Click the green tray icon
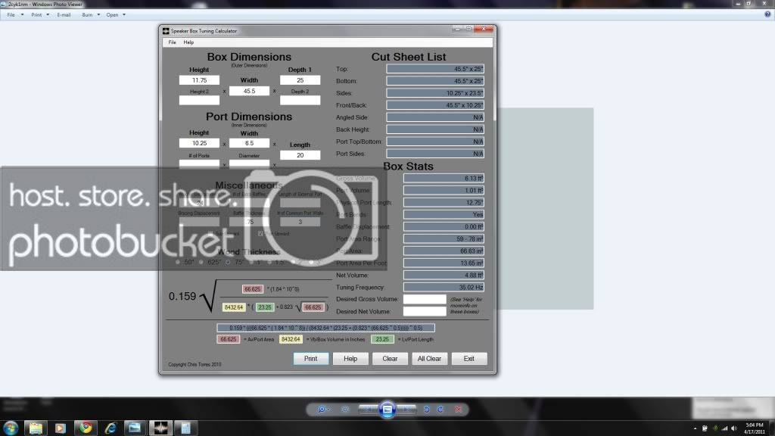The width and height of the screenshot is (775, 436). pyautogui.click(x=714, y=428)
